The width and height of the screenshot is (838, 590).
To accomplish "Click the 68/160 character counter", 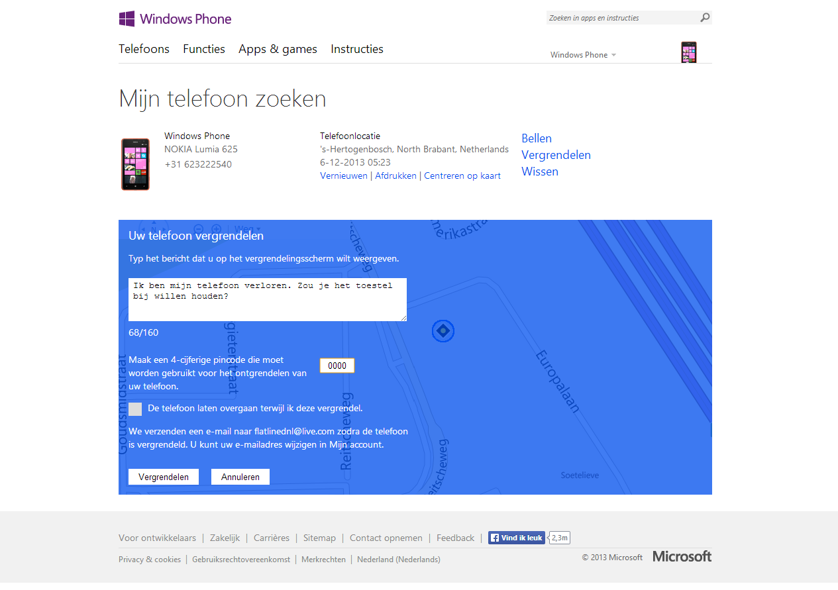I will 144,332.
